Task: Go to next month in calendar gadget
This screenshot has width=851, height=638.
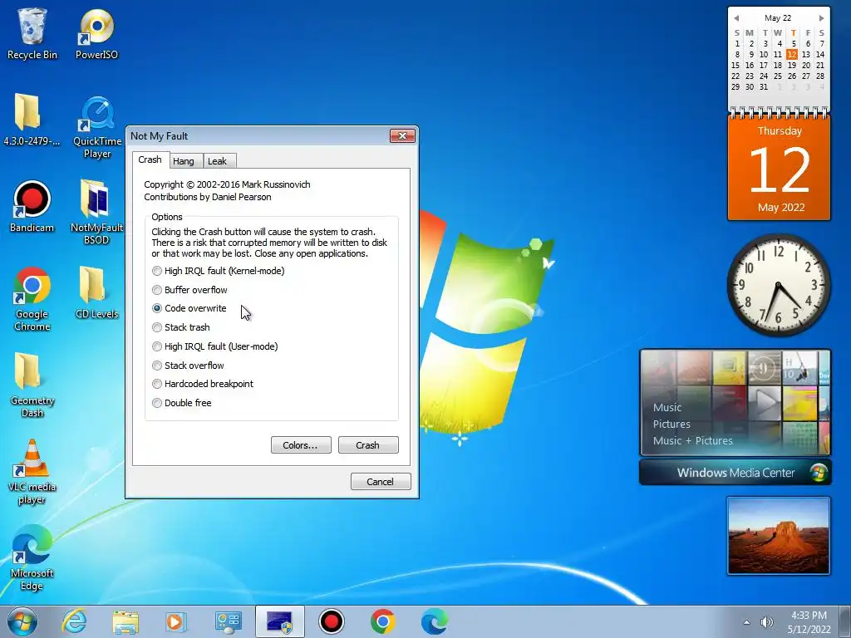Action: 821,18
